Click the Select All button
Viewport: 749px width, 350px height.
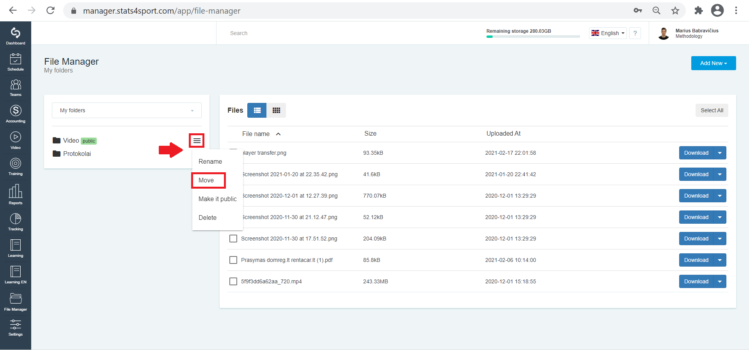712,110
